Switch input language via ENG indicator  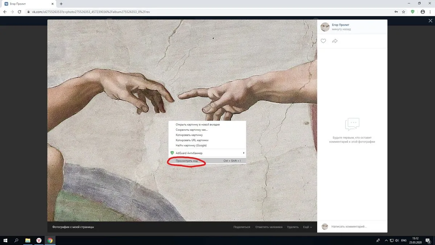point(403,240)
